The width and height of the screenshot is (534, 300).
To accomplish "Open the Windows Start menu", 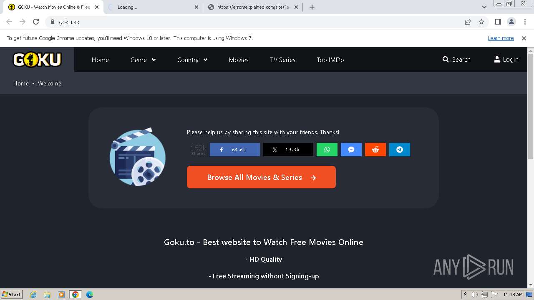I will (x=11, y=295).
